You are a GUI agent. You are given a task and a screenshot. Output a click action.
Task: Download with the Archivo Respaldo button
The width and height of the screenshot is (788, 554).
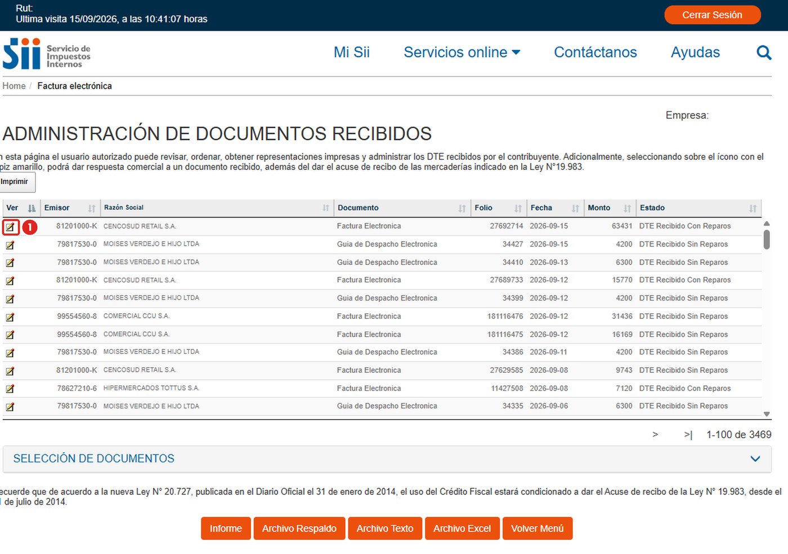299,529
